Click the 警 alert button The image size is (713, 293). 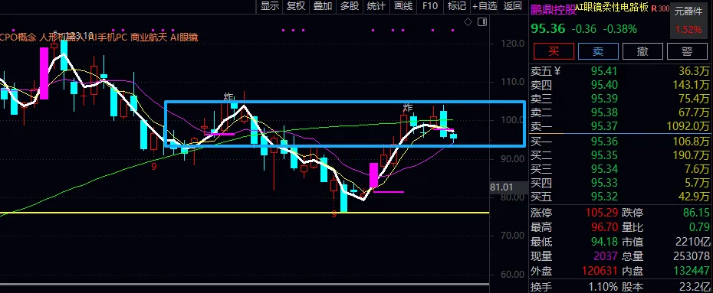(687, 51)
